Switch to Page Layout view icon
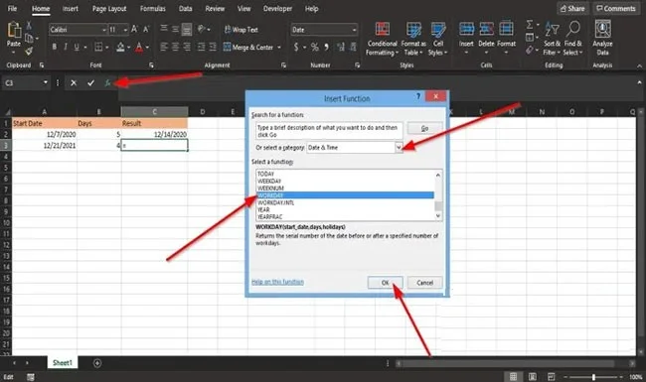The width and height of the screenshot is (646, 382). pyautogui.click(x=533, y=377)
